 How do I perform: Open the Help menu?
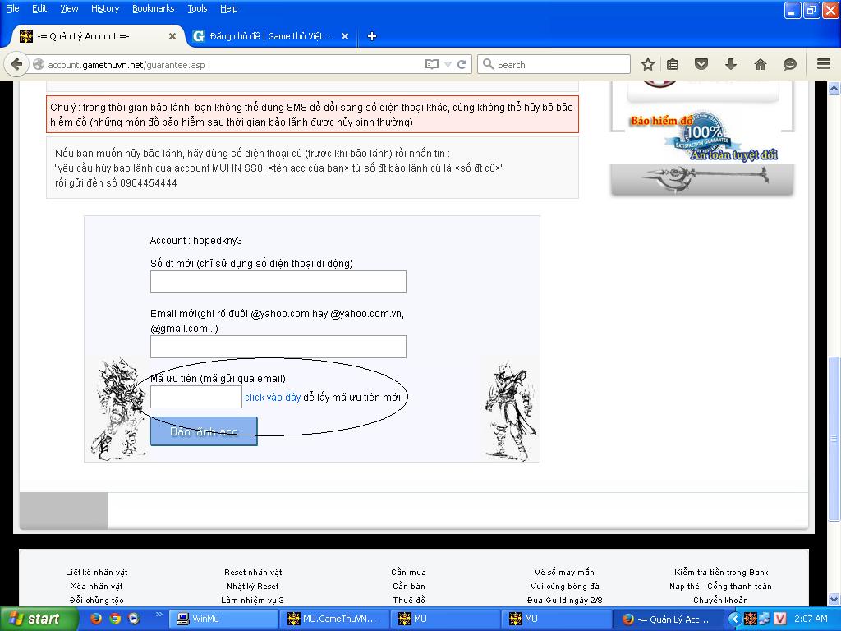228,8
